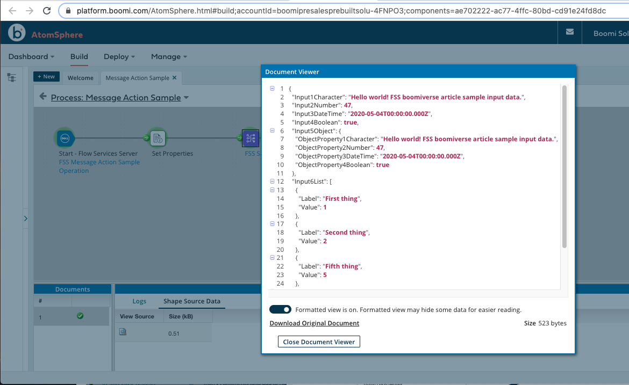Select the Message Action Sample tab
This screenshot has height=385, width=629.
pos(137,78)
